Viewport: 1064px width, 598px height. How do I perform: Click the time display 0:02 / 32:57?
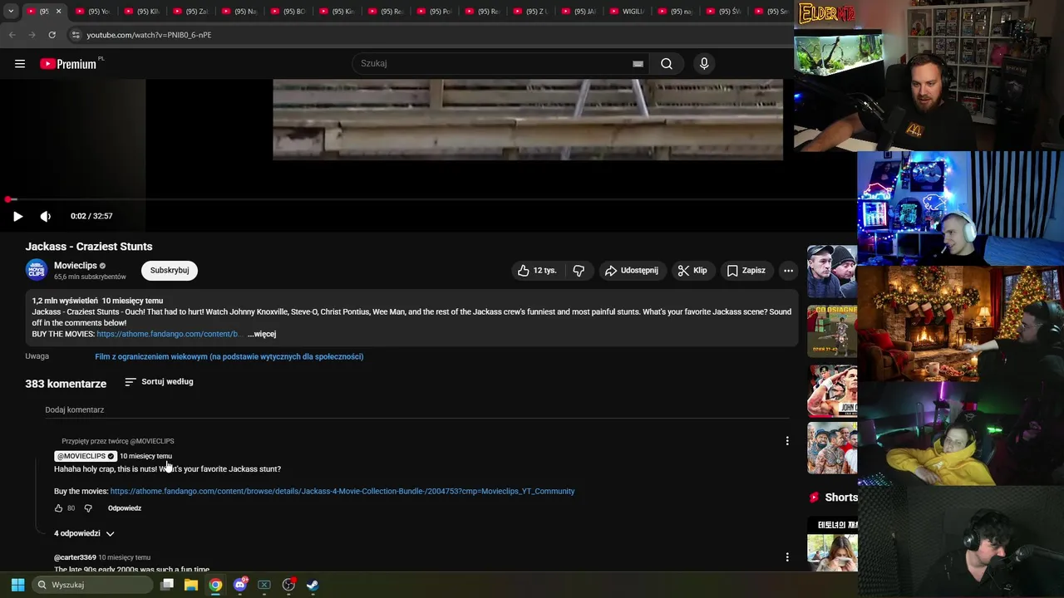(91, 216)
